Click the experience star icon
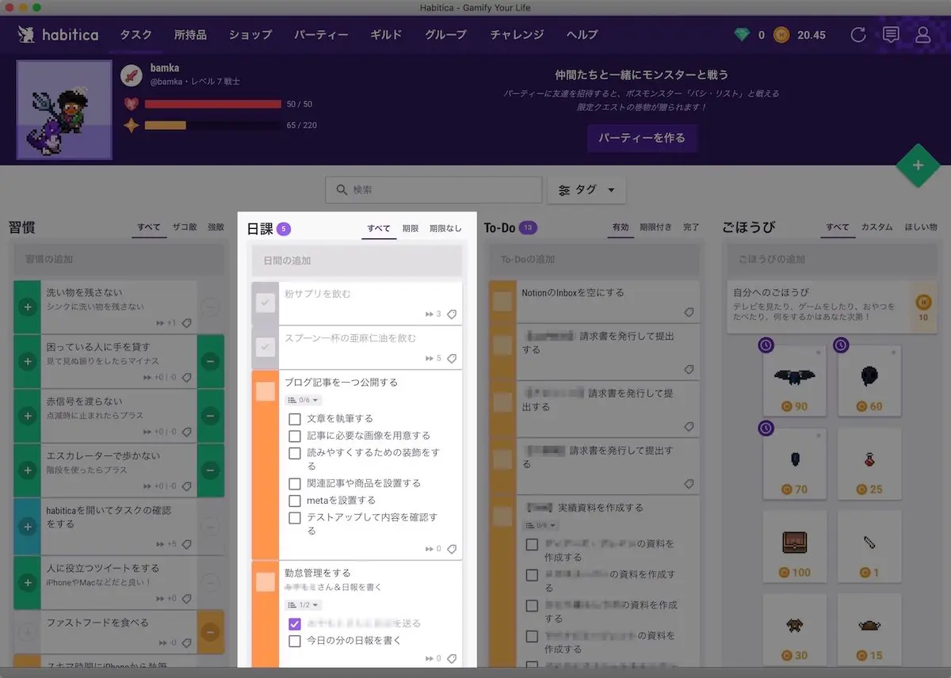This screenshot has height=678, width=951. pos(131,125)
